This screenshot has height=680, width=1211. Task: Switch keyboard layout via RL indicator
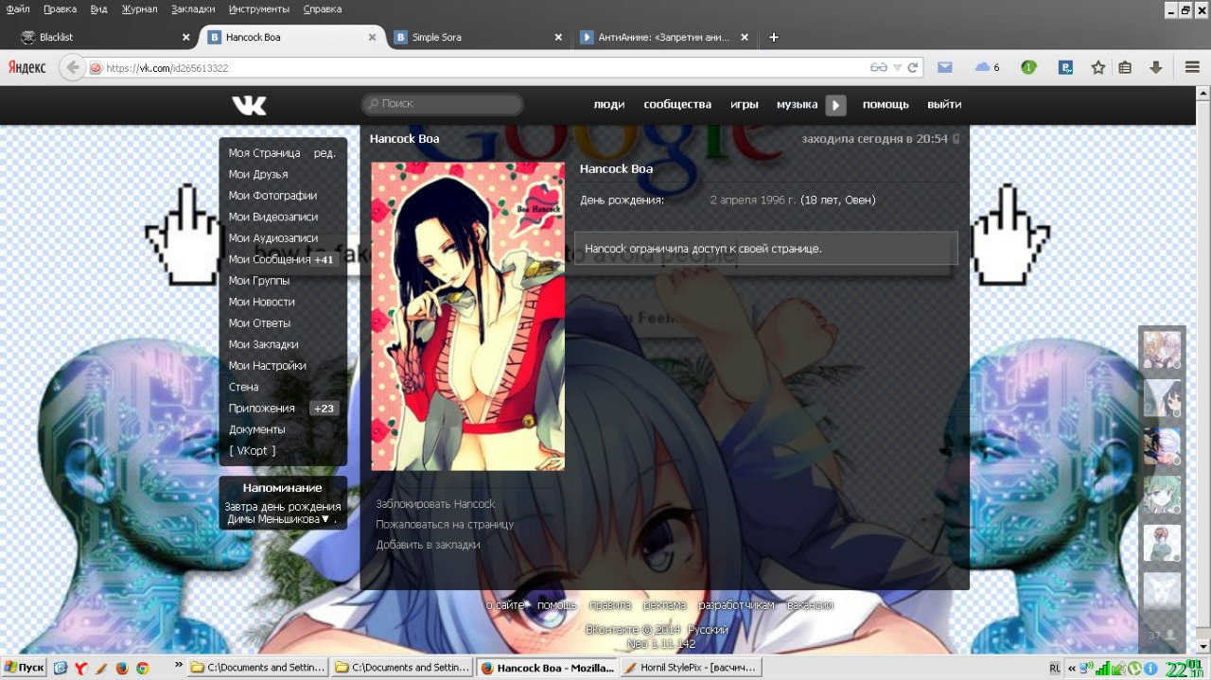(1055, 668)
